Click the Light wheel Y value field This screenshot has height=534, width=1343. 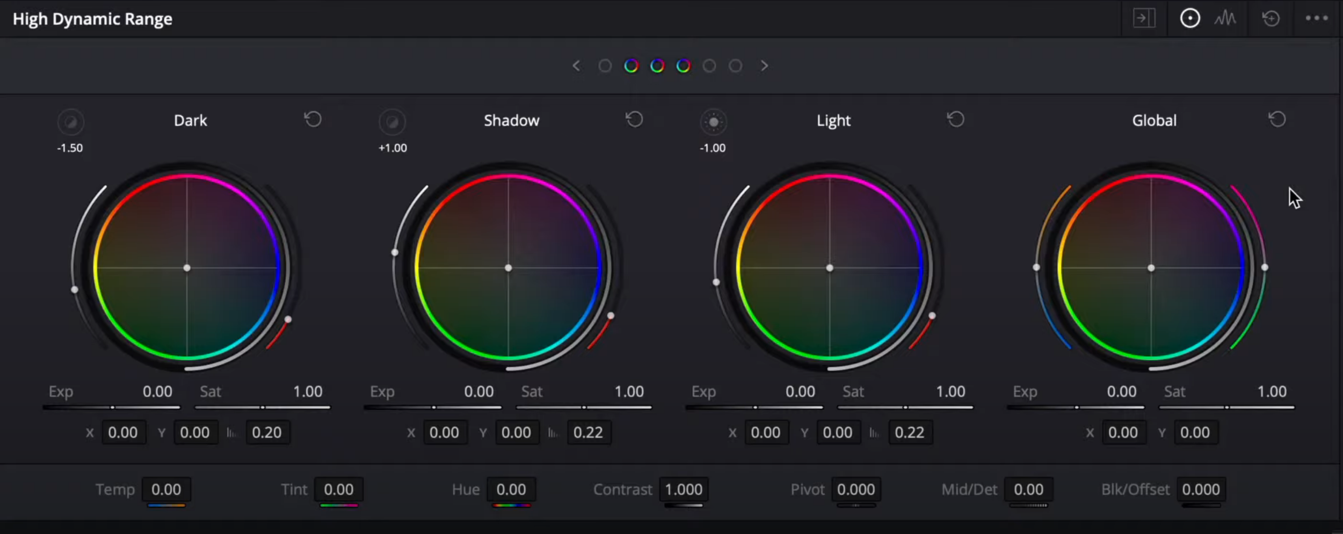pos(838,433)
